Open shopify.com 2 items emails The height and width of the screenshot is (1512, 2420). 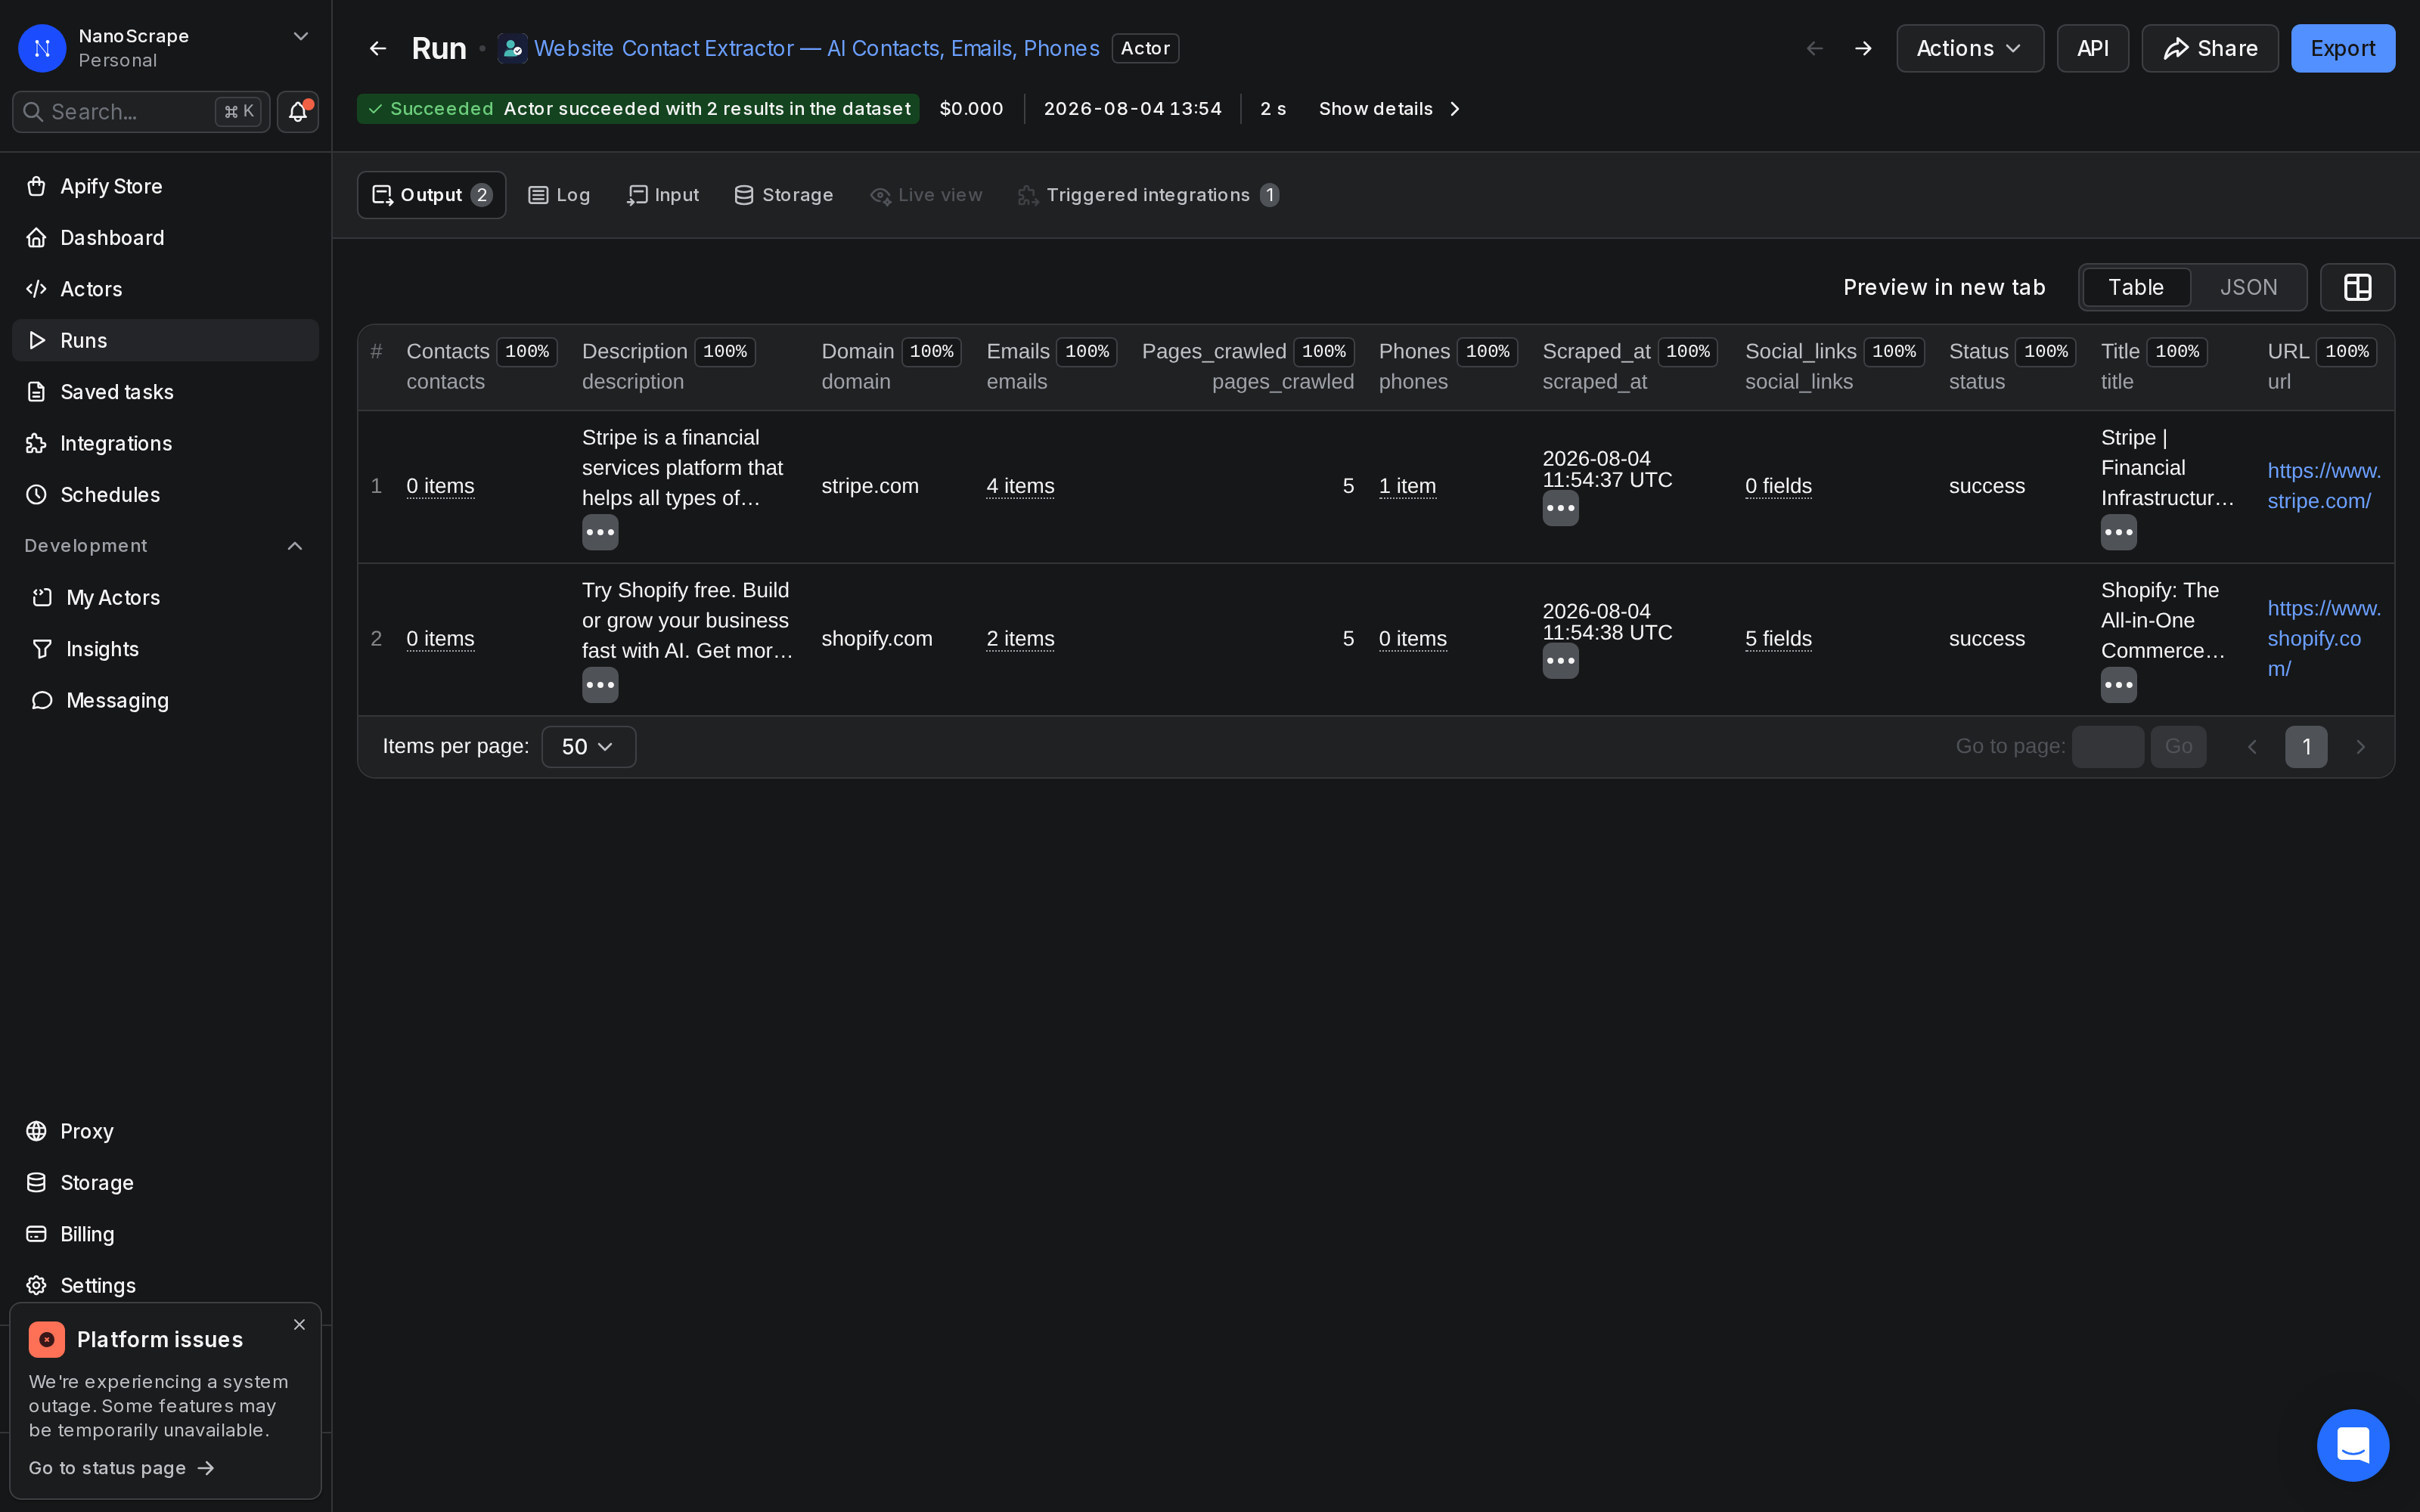click(x=1020, y=639)
